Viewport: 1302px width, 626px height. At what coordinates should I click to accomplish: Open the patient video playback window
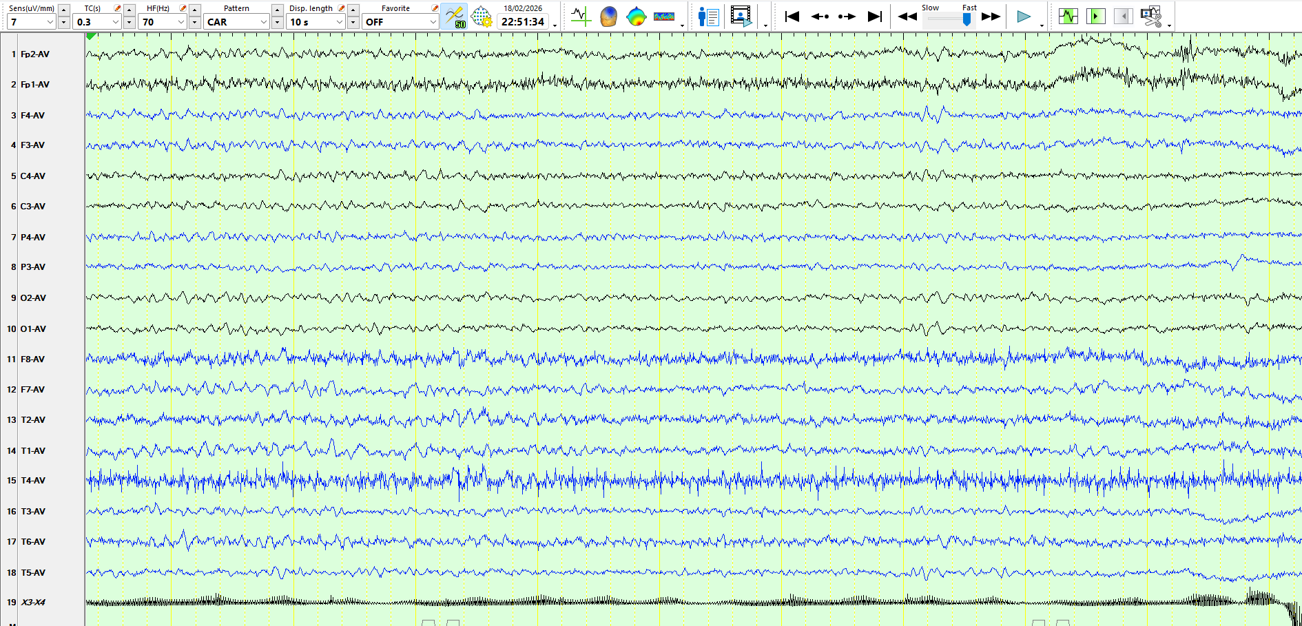pos(741,17)
